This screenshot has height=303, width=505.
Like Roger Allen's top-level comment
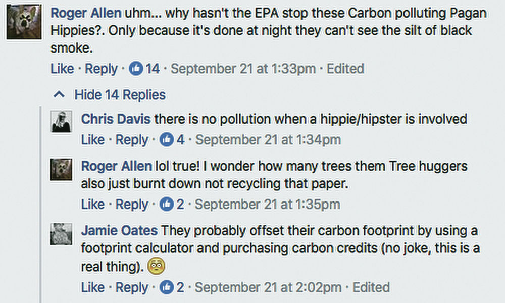pos(62,69)
